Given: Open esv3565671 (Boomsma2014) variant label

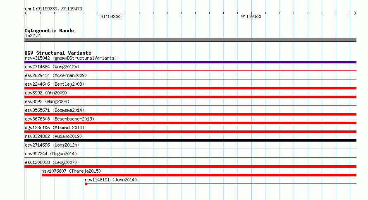Looking at the screenshot, I should (55, 110).
